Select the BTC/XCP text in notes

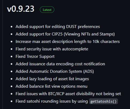click(56, 94)
